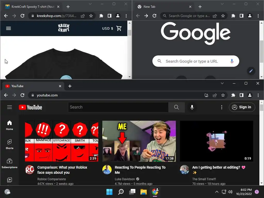The width and height of the screenshot is (264, 198).
Task: Open new tab in the YouTube window
Action: (70, 86)
